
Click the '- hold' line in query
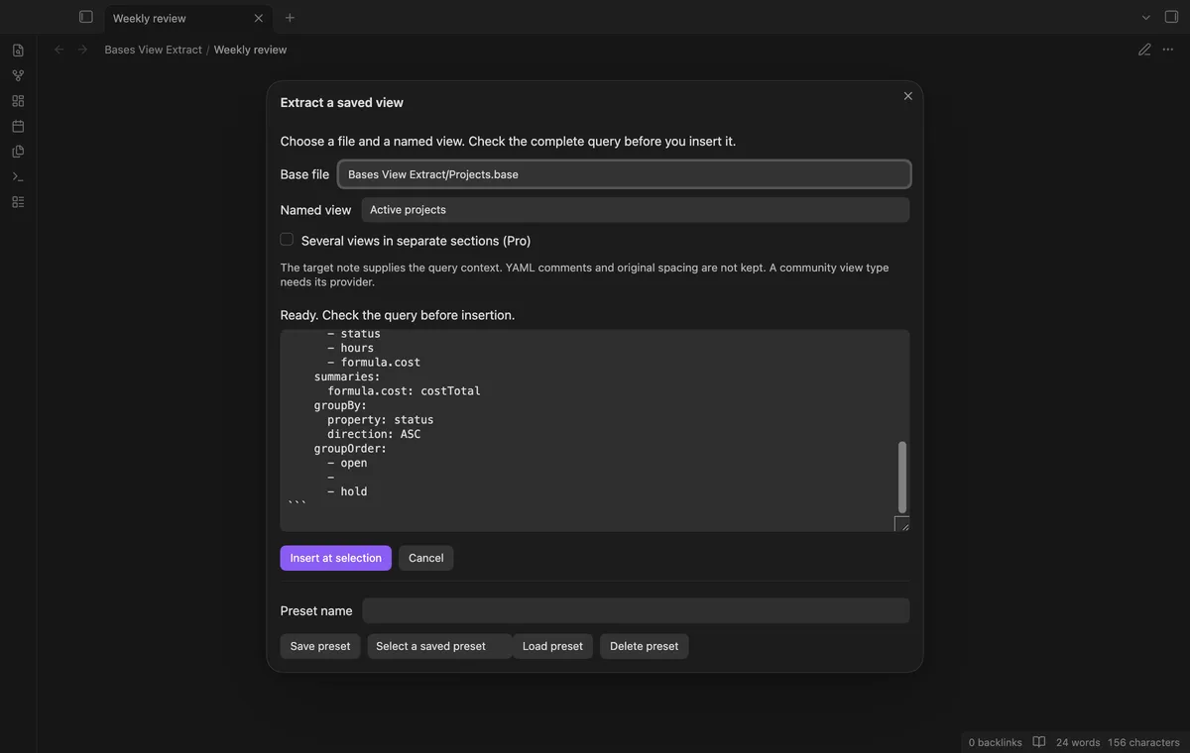[x=347, y=491]
